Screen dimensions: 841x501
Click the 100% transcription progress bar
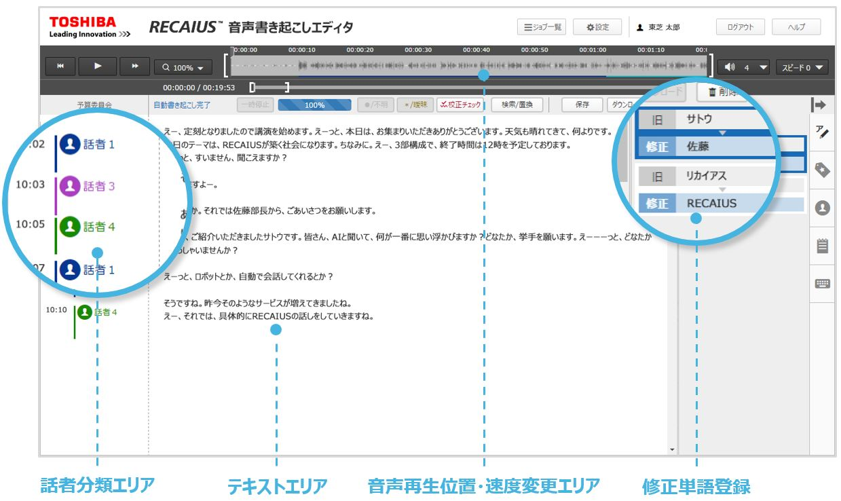point(314,105)
